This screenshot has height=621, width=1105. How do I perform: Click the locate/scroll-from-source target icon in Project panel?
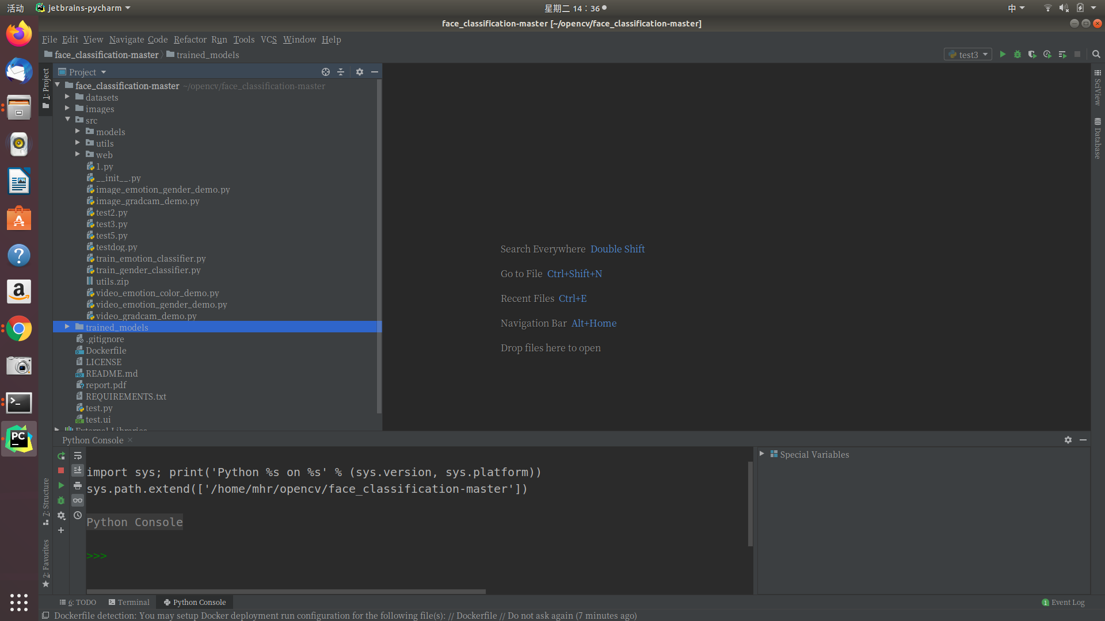coord(326,72)
